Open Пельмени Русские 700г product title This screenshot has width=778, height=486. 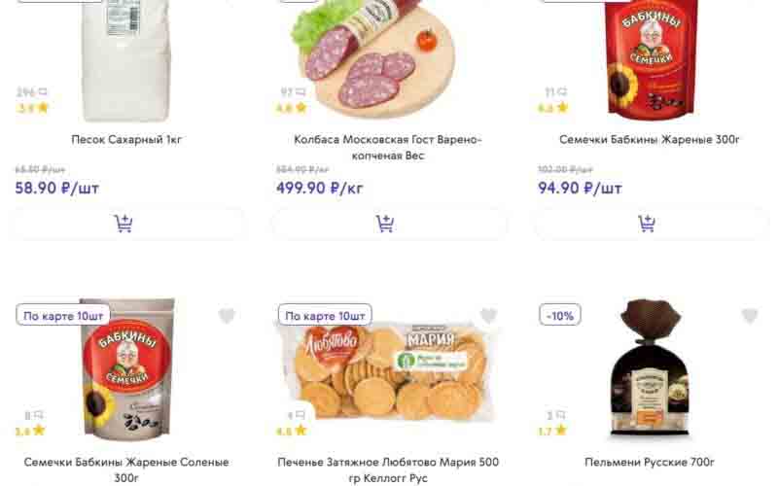(x=650, y=462)
